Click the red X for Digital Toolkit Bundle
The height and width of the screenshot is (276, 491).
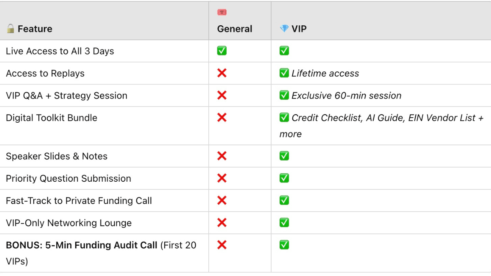tap(222, 118)
